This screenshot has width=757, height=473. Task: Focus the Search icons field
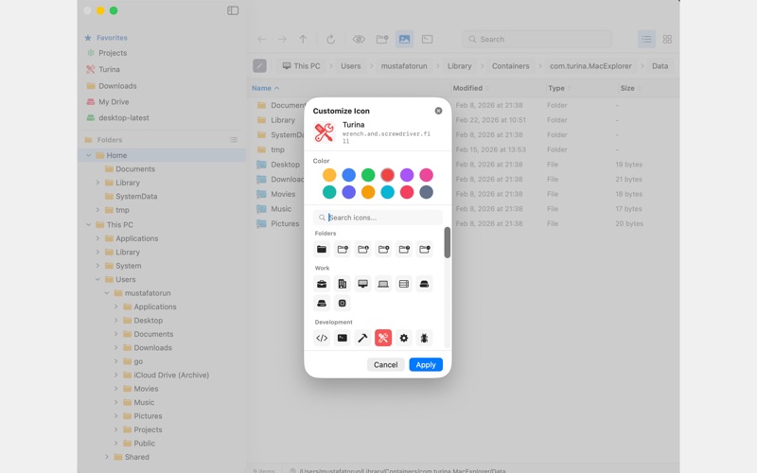coord(378,218)
